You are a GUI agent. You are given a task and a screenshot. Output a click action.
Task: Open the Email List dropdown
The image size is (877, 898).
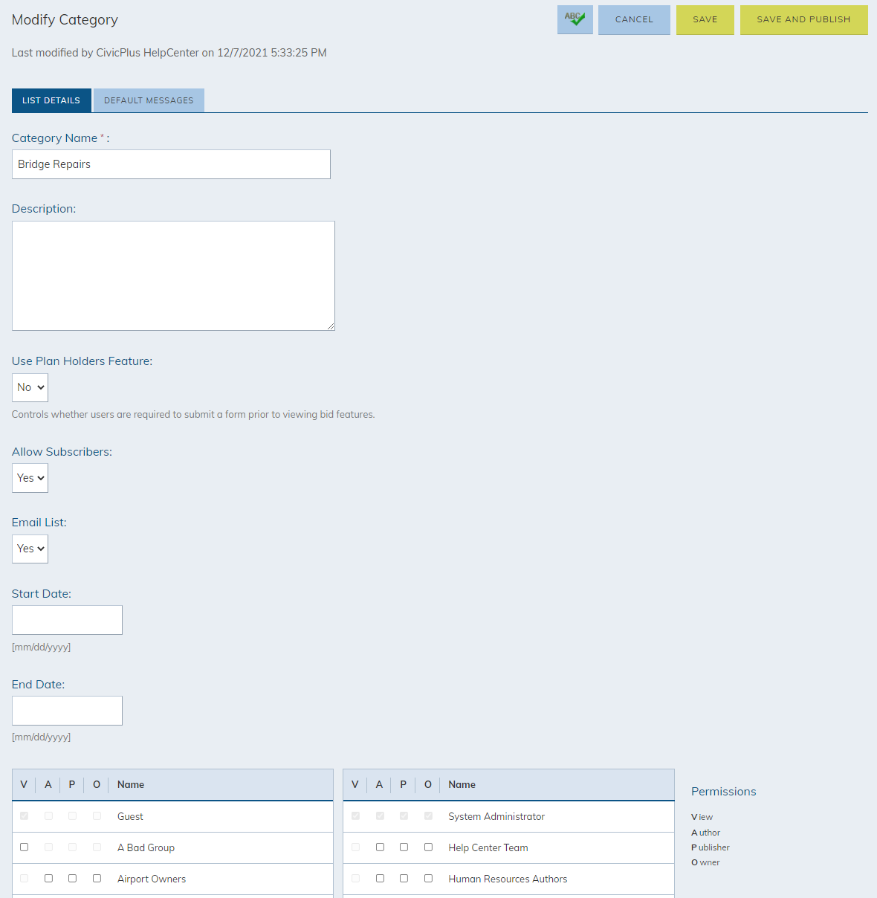click(x=30, y=549)
